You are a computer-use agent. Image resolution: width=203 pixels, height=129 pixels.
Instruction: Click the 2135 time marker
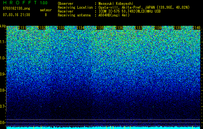point(100,28)
